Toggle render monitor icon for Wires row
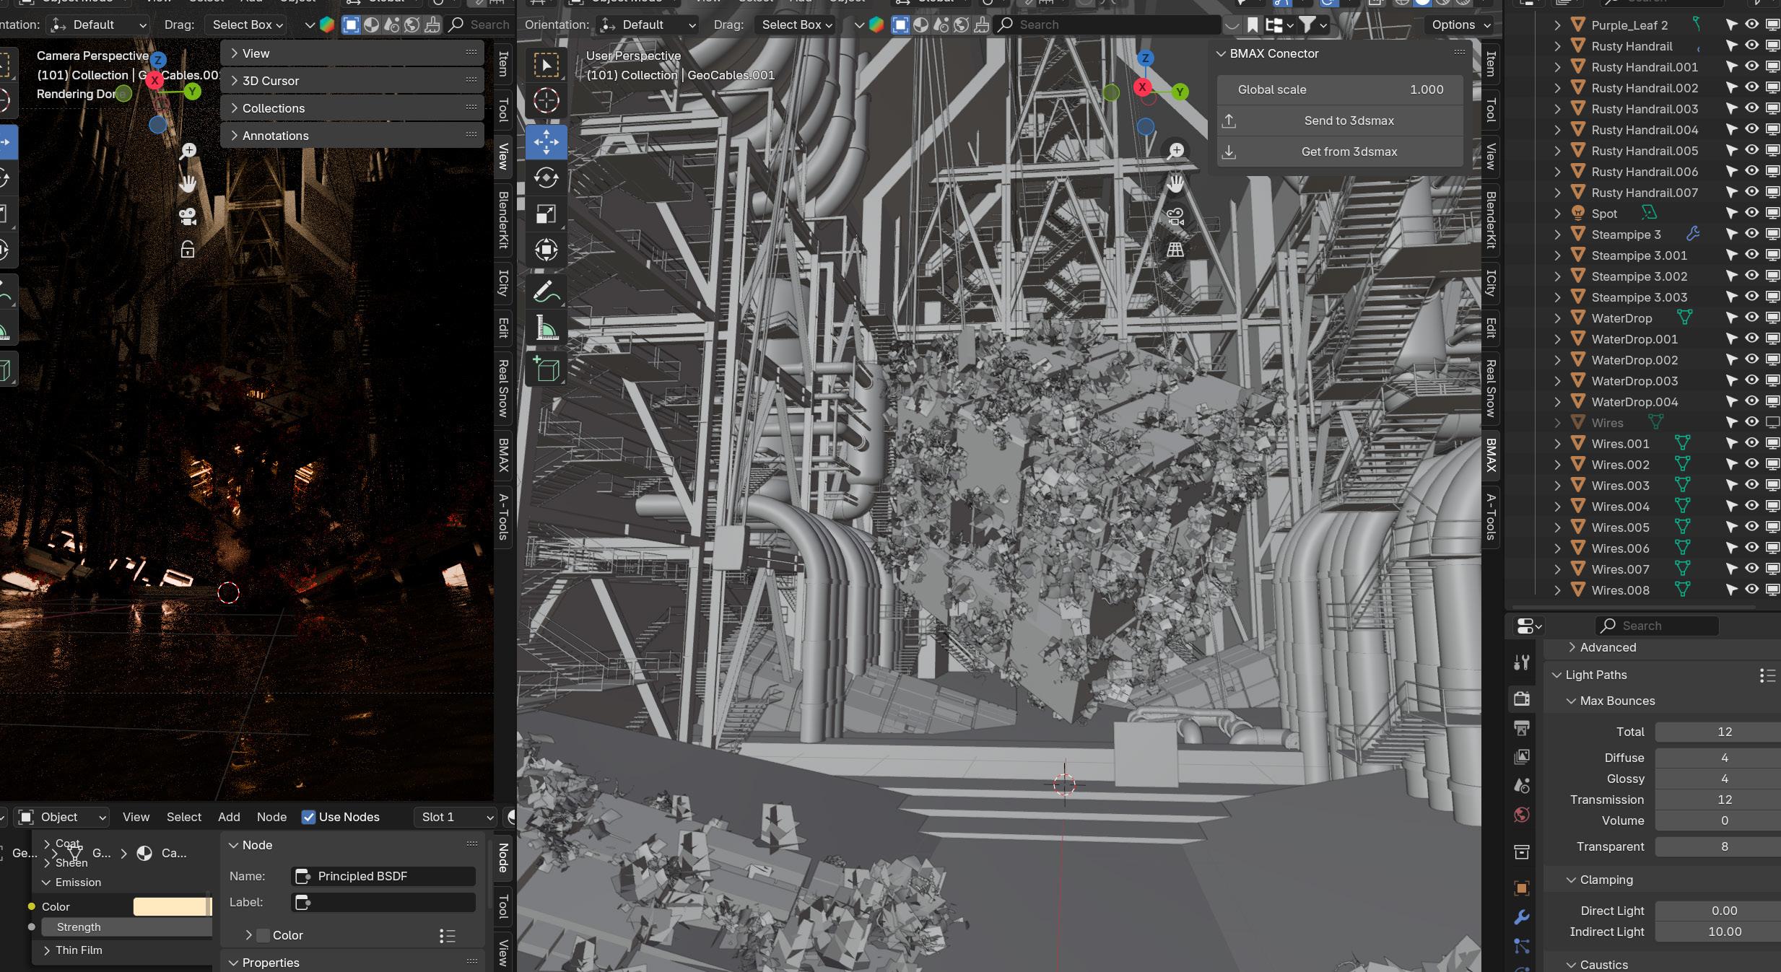The image size is (1781, 972). 1772,422
